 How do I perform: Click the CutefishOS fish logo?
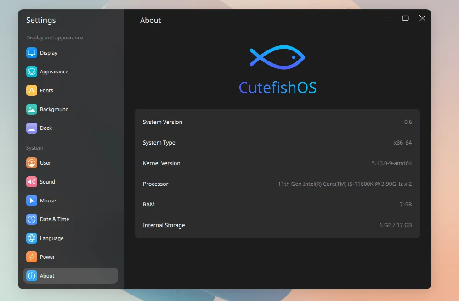pos(277,57)
